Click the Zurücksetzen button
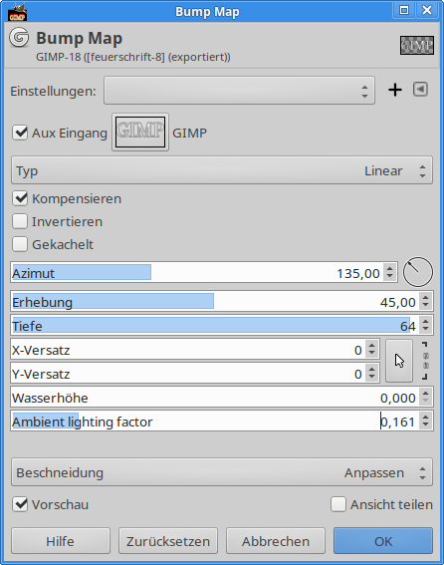The image size is (444, 565). pyautogui.click(x=168, y=541)
